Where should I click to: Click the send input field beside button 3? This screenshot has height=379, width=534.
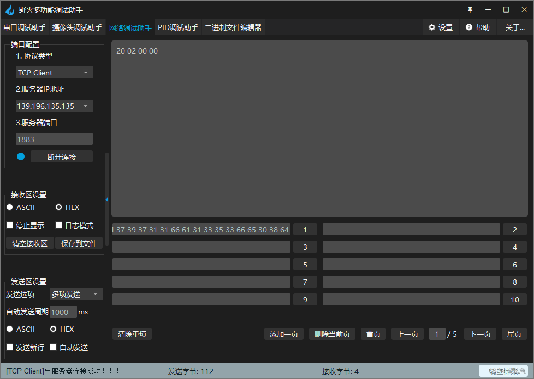point(201,247)
